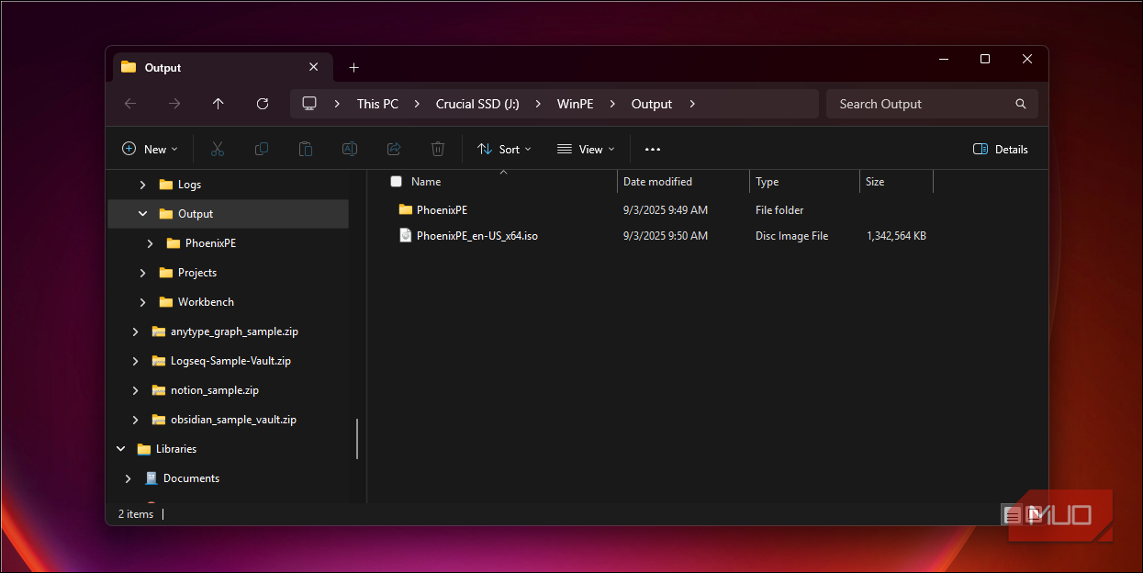
Task: Refresh the Output folder view
Action: click(263, 104)
